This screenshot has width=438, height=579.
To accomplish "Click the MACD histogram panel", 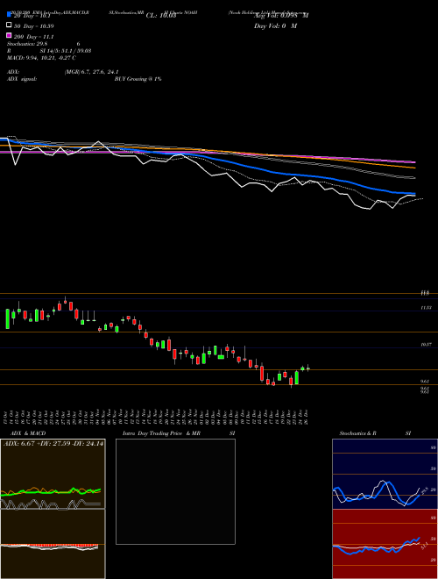I will (x=53, y=544).
